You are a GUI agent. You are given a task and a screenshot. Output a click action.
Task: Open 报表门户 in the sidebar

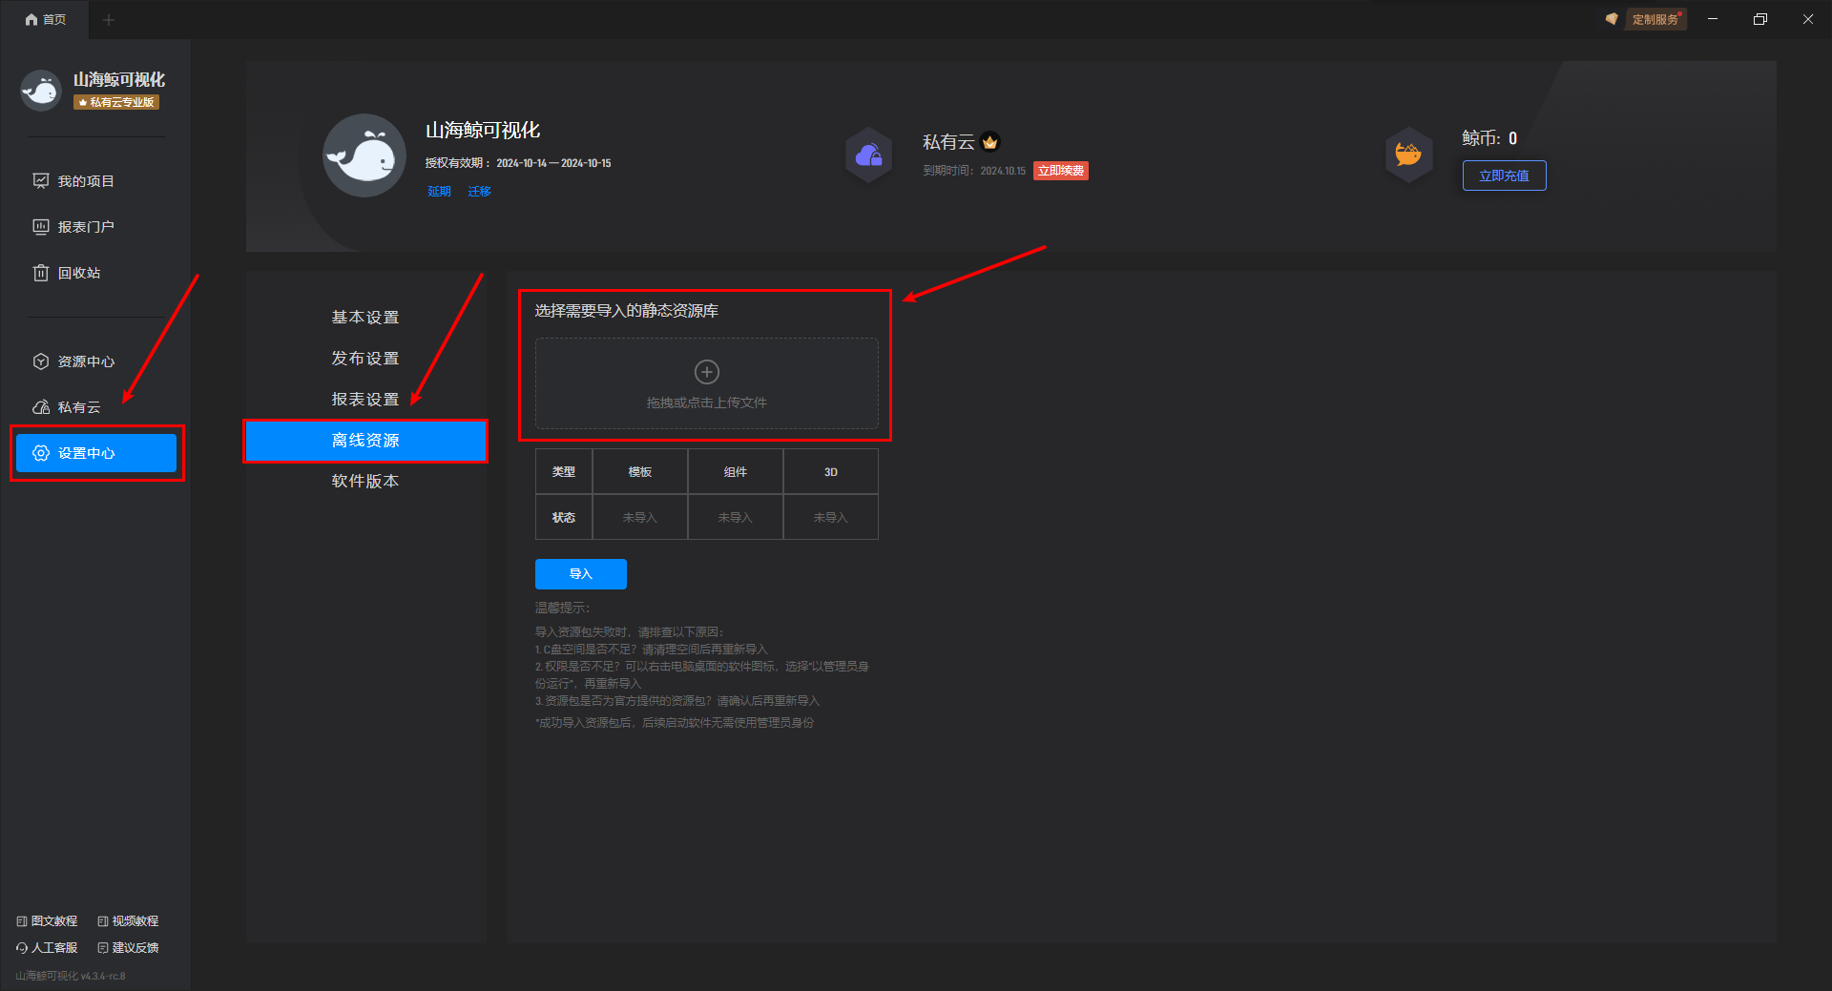74,227
